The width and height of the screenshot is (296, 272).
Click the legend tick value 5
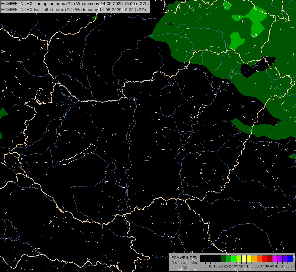[205, 266]
